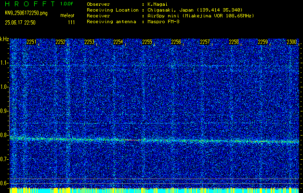Click the 2251 time marker
The image size is (303, 193).
coord(31,42)
